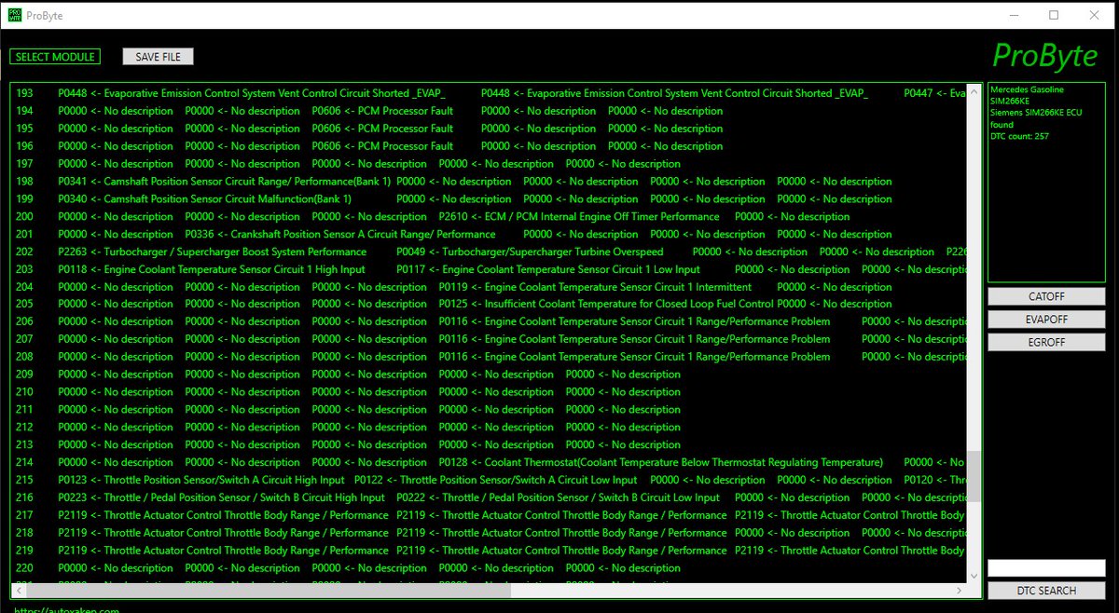
Task: Click the vertical scrollbar down arrow
Action: (x=974, y=578)
